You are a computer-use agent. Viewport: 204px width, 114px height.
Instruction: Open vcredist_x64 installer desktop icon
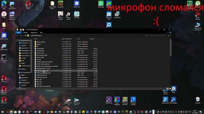click(117, 15)
